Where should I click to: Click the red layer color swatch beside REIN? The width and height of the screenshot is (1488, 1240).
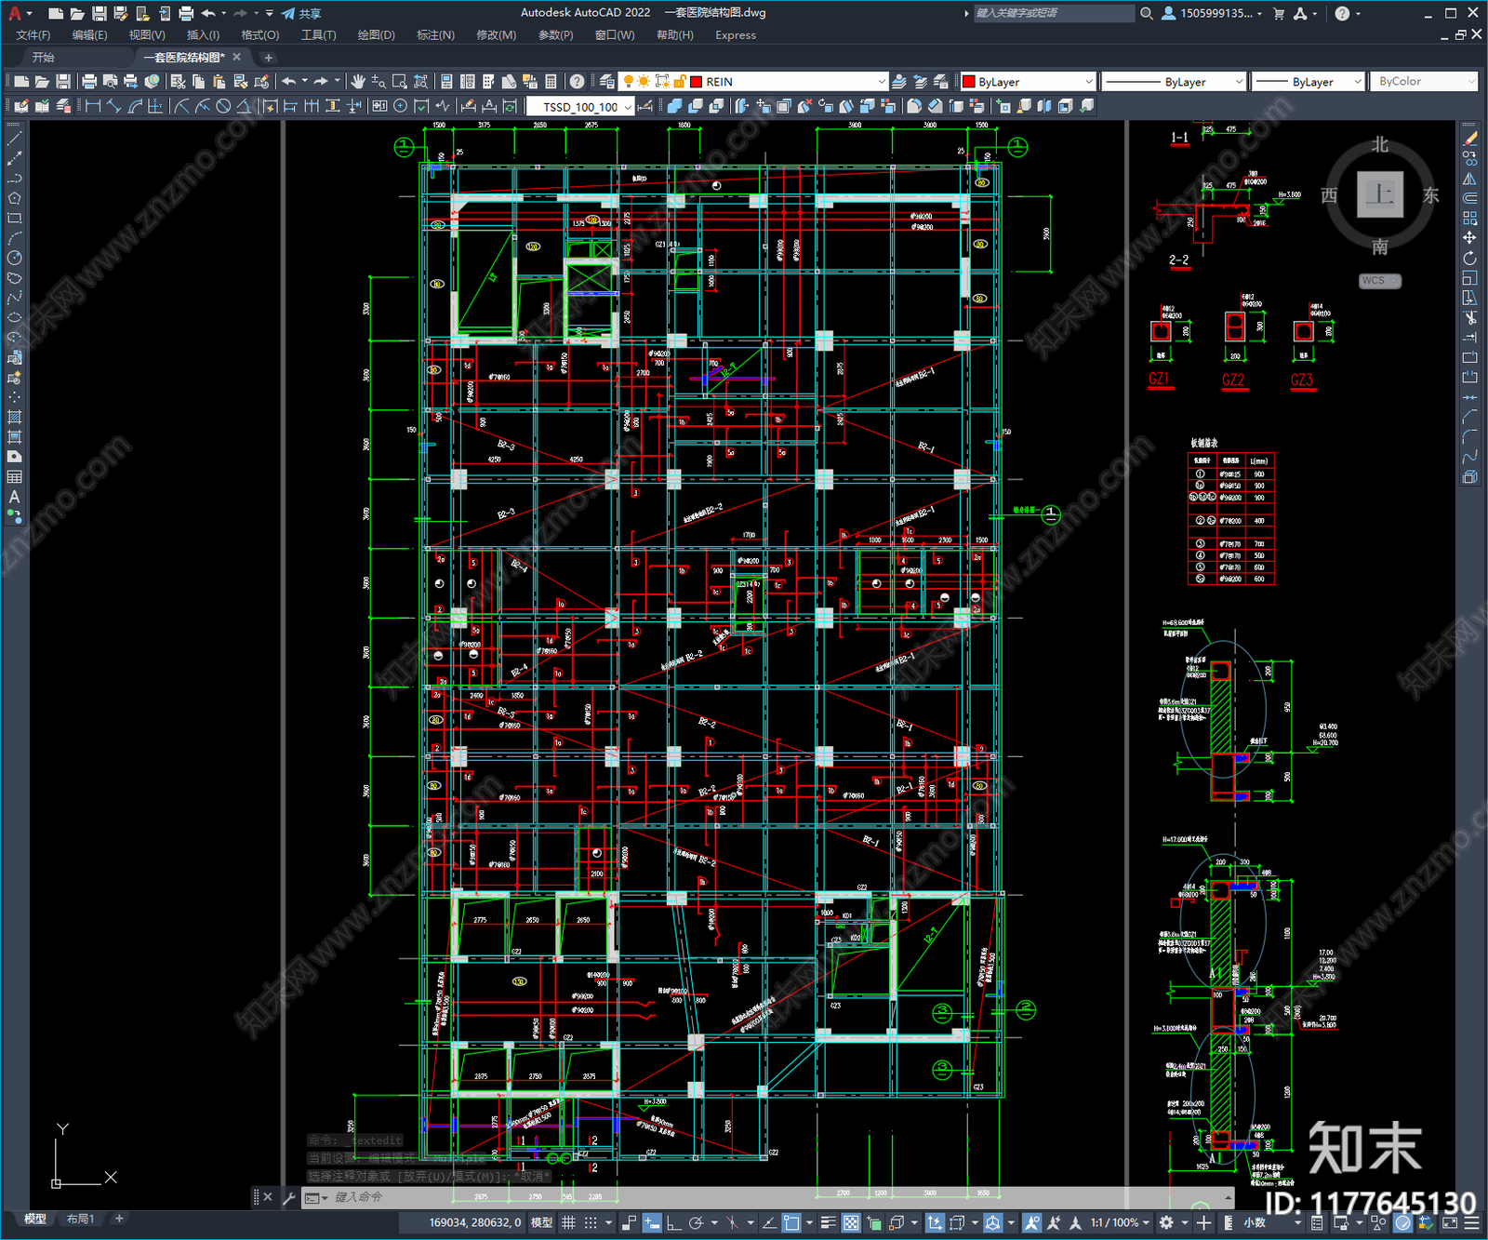[696, 82]
